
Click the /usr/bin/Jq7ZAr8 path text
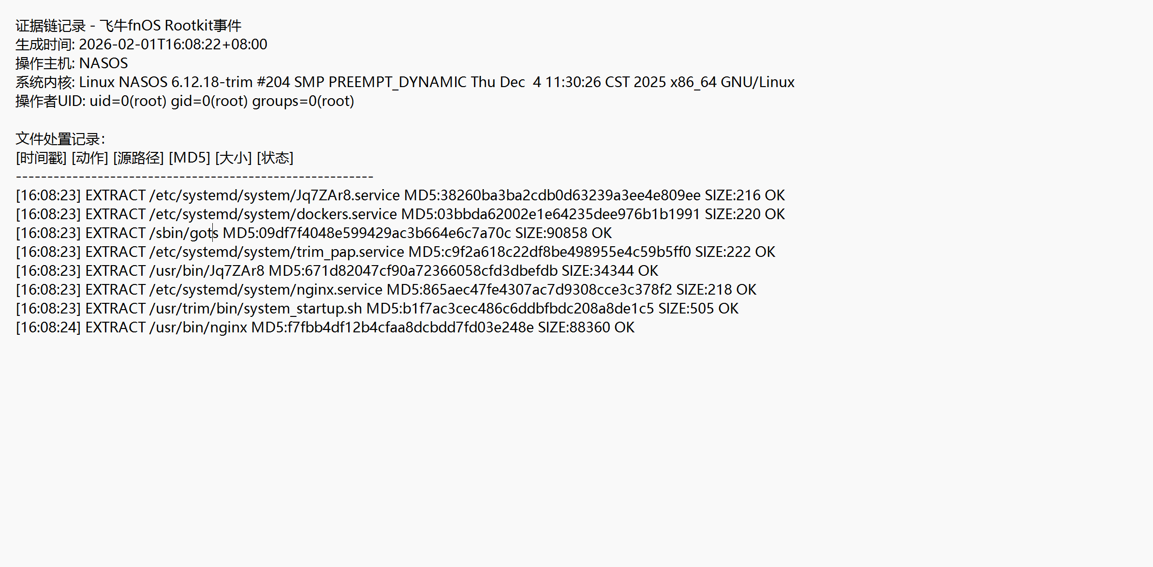[x=207, y=271]
